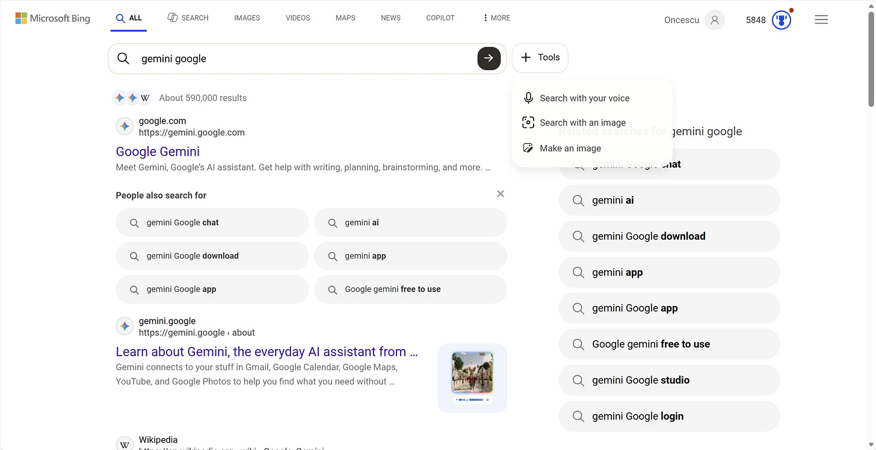
Task: Select suggestion gemini ai in People also search
Action: pyautogui.click(x=410, y=222)
